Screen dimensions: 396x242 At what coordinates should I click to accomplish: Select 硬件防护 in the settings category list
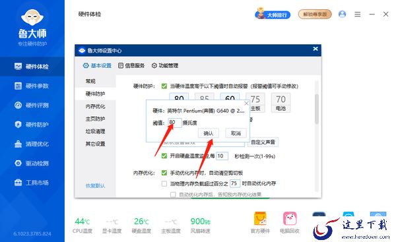click(96, 94)
